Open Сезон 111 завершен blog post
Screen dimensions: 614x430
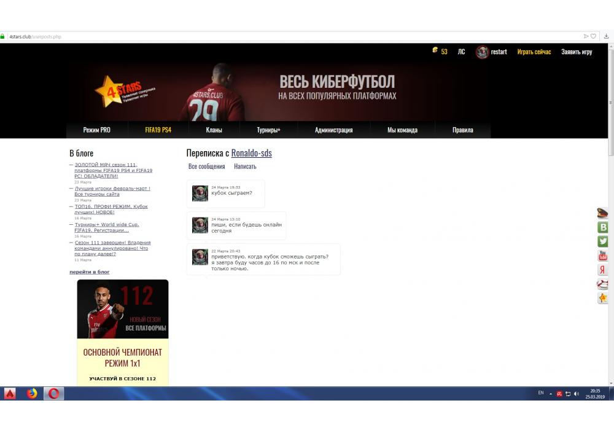pyautogui.click(x=112, y=248)
